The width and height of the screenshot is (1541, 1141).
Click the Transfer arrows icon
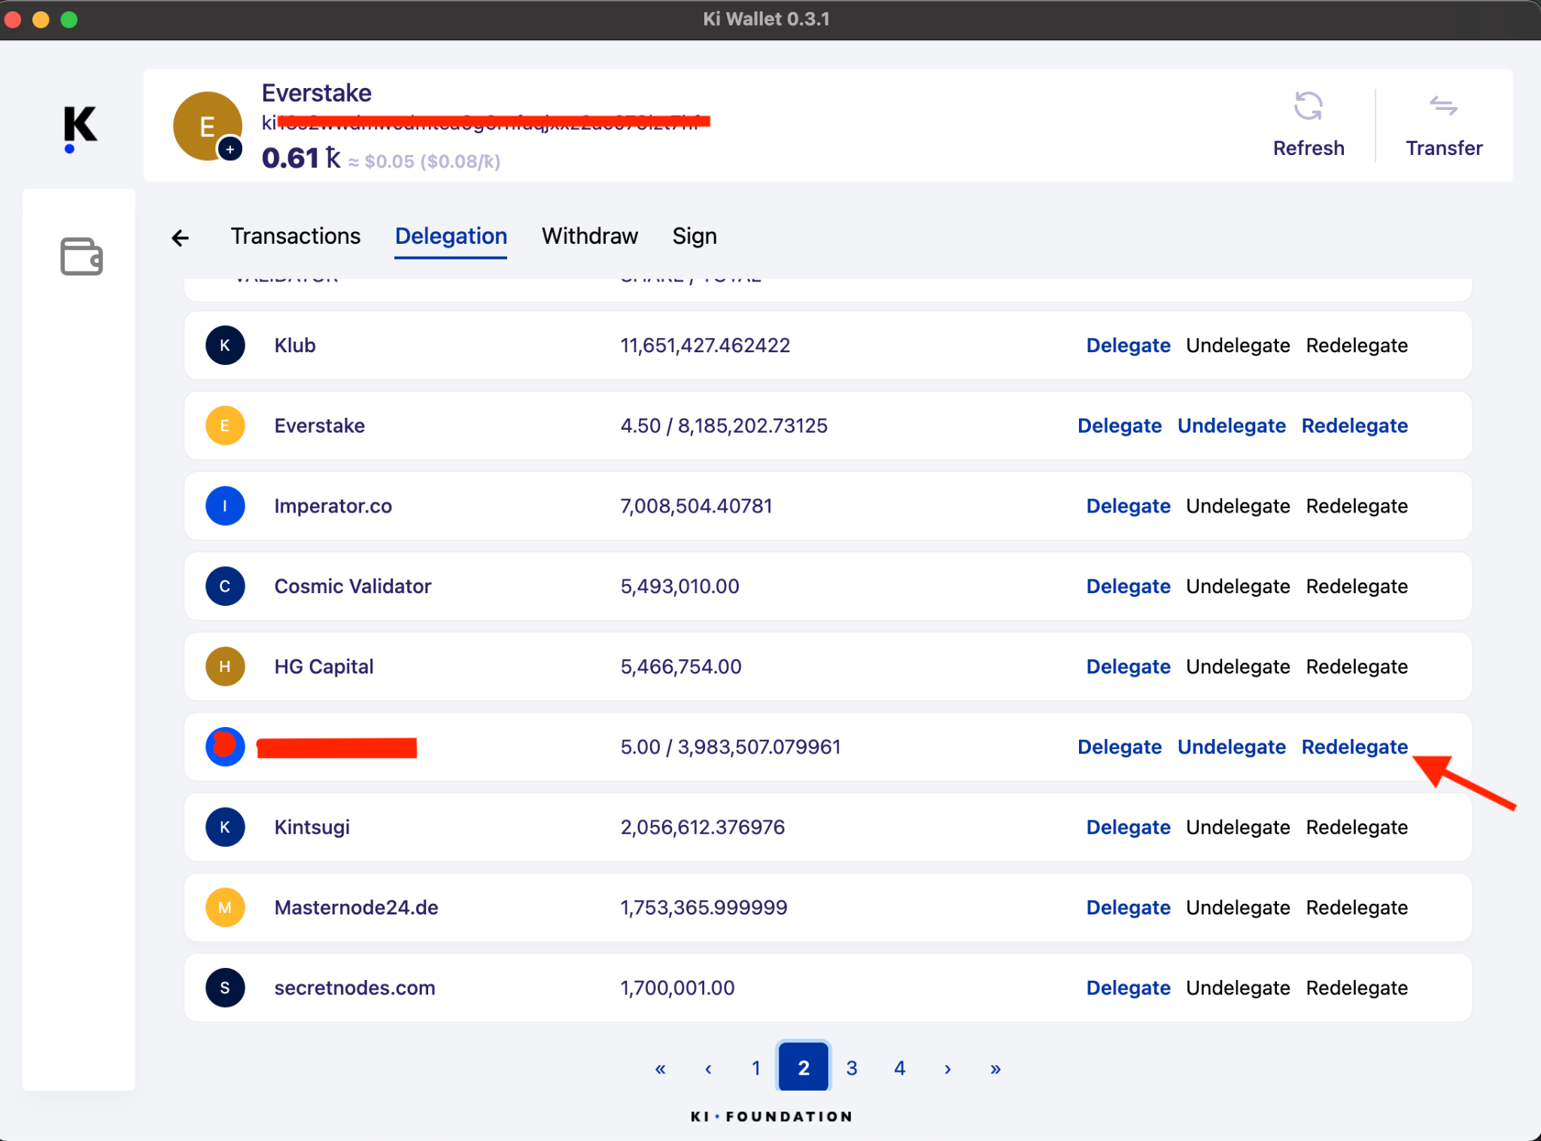coord(1443,106)
